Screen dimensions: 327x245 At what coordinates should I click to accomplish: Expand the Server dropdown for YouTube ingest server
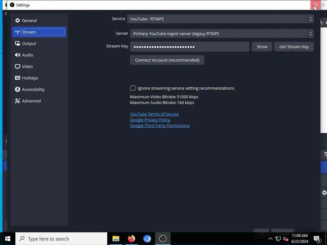click(222, 33)
